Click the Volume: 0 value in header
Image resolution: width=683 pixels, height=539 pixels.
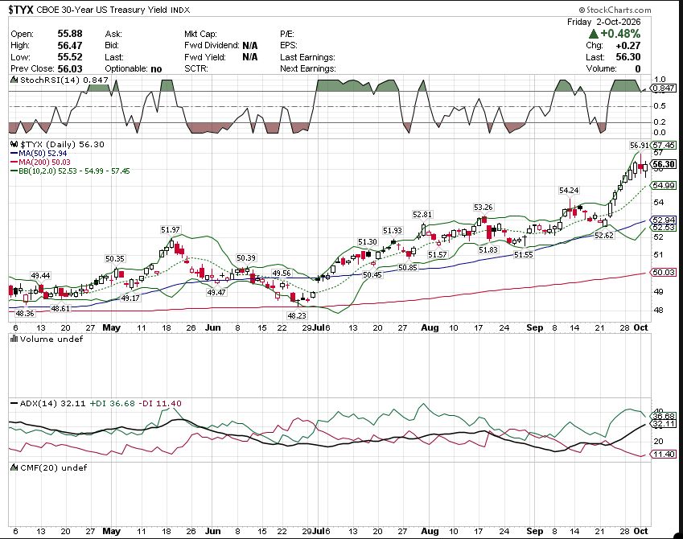(x=637, y=68)
